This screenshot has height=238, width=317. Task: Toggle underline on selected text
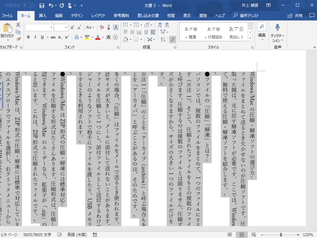(x=42, y=37)
